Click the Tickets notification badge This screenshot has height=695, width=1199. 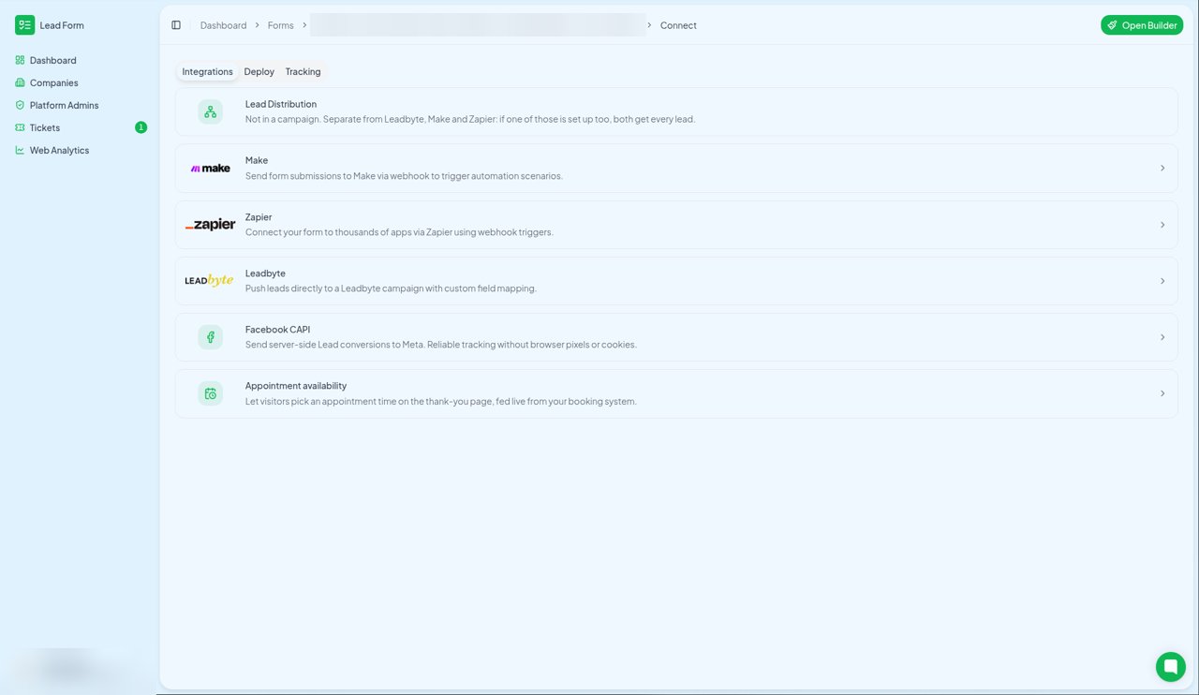[141, 127]
